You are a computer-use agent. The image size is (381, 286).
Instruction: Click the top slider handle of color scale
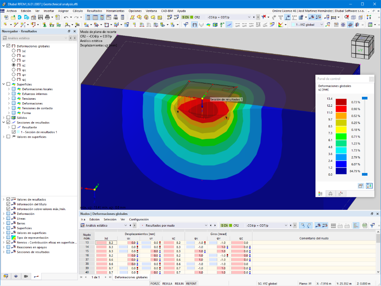[x=365, y=98]
